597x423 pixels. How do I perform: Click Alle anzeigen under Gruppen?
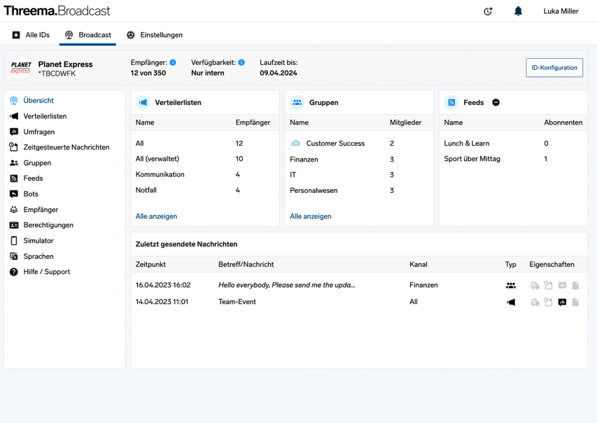pyautogui.click(x=310, y=216)
